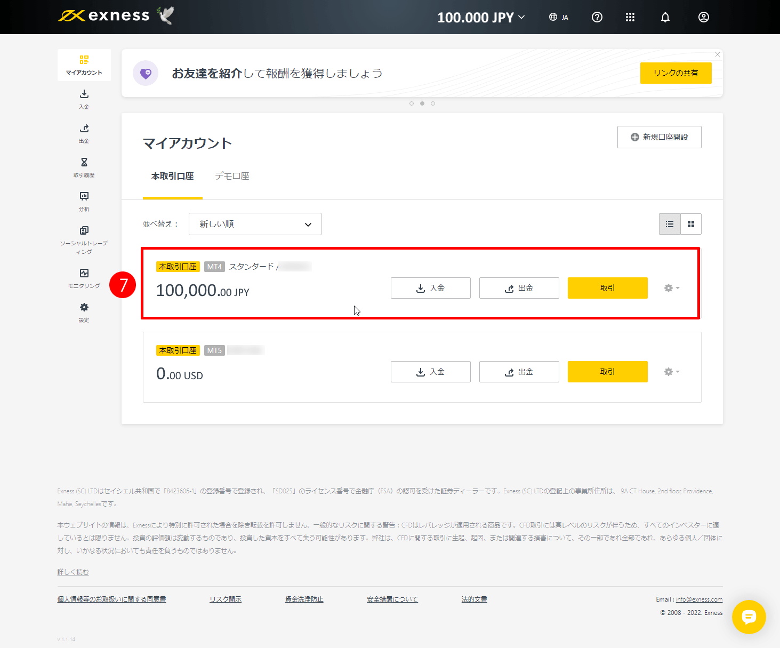Open the notification bell
Screen dimensions: 780x648
(x=665, y=17)
